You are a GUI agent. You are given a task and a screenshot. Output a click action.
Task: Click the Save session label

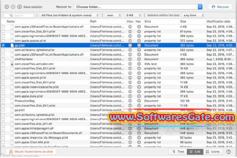[x=33, y=7]
